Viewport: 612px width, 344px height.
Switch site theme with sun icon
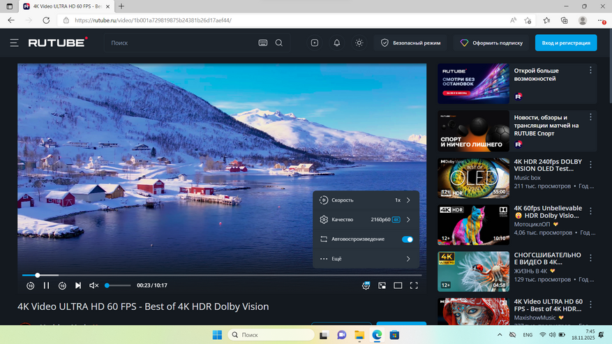359,43
